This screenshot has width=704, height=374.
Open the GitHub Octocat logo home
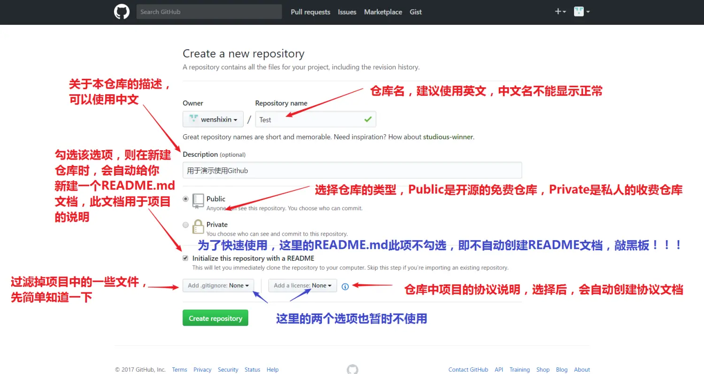coord(122,12)
